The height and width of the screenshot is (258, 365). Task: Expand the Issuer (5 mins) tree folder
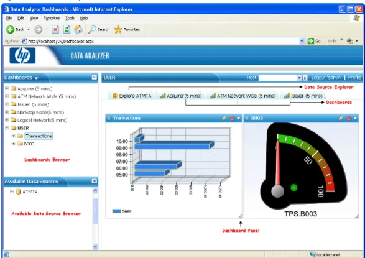[7, 104]
